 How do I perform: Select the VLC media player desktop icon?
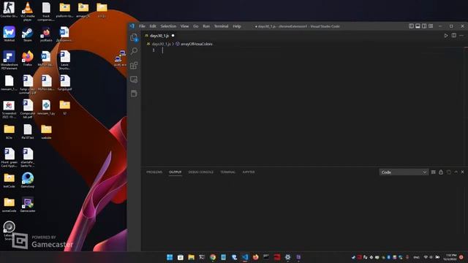[28, 12]
